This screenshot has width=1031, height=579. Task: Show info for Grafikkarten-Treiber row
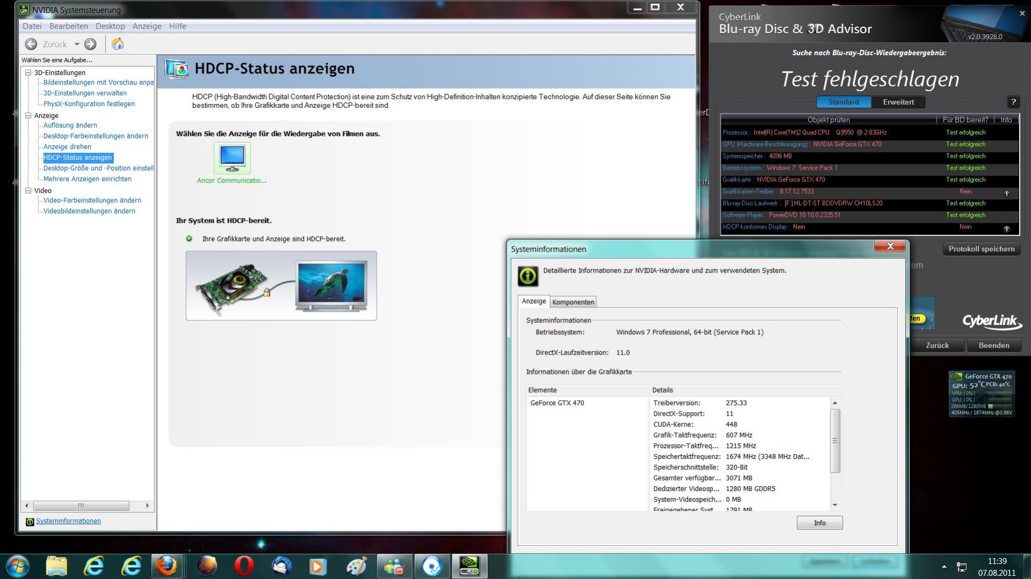[1006, 193]
